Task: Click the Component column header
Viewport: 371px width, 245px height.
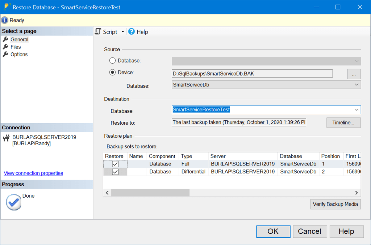Action: (x=162, y=156)
